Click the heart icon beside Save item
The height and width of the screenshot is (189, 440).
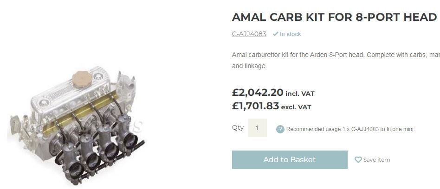point(358,160)
